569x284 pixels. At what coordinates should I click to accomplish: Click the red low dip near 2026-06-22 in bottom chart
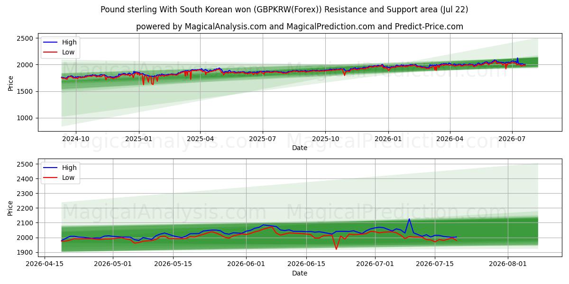[x=336, y=248]
